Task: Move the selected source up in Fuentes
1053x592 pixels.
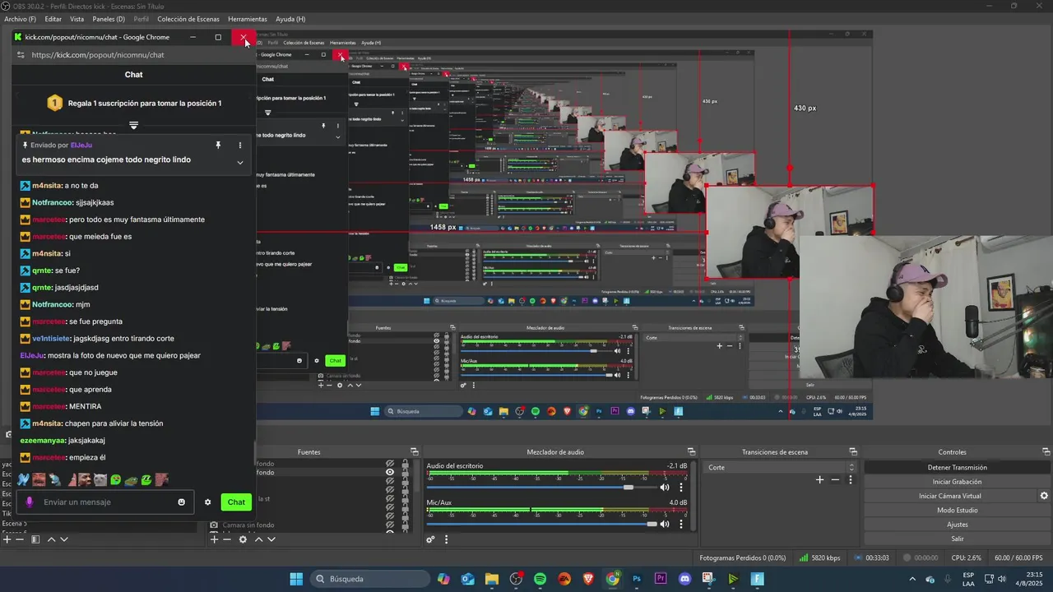Action: tap(258, 539)
